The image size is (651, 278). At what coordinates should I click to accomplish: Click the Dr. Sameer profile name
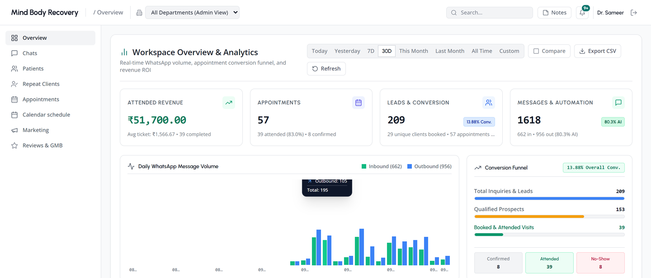[610, 13]
